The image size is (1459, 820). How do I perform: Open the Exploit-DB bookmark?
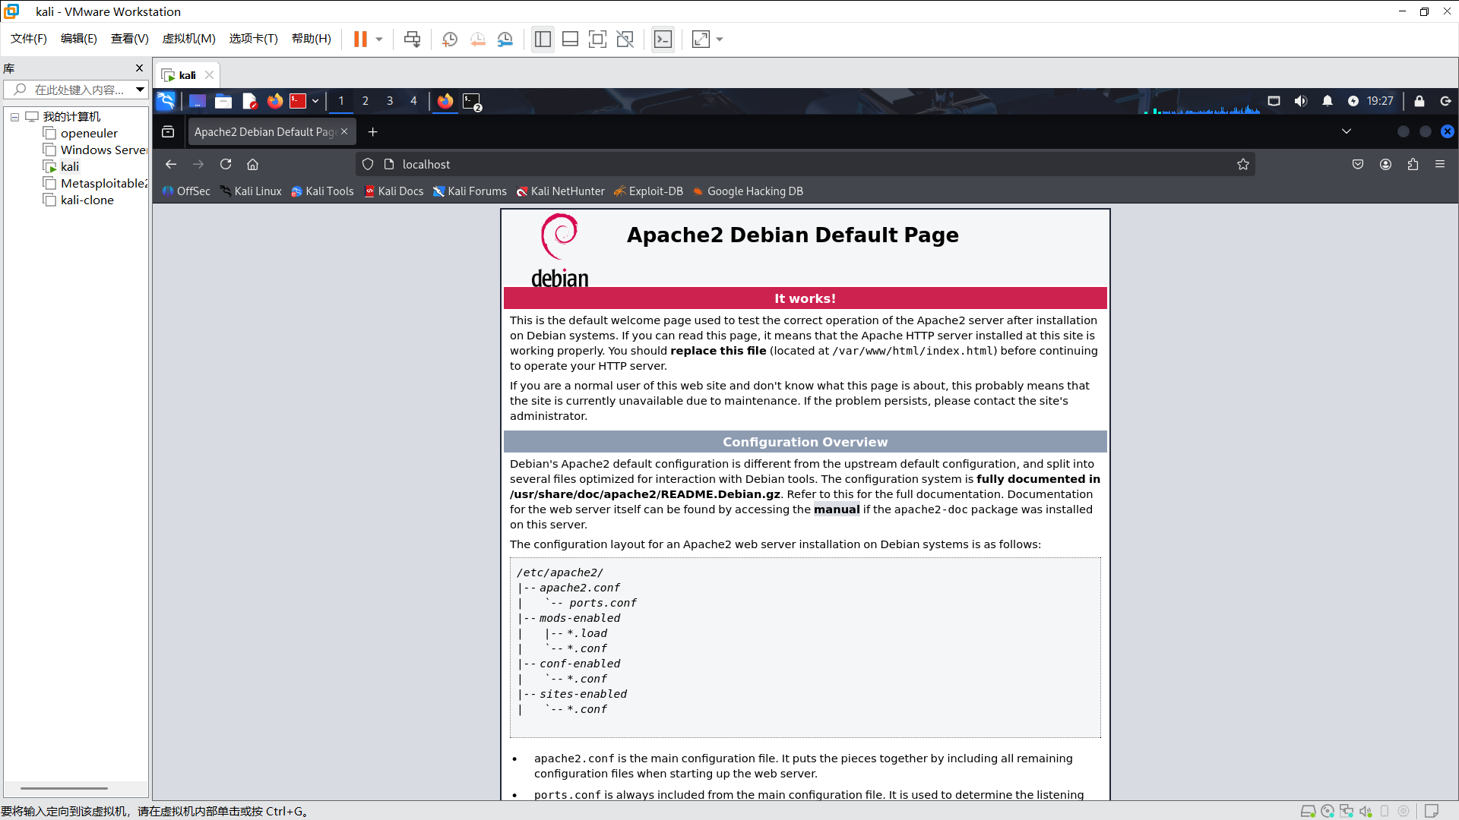648,191
